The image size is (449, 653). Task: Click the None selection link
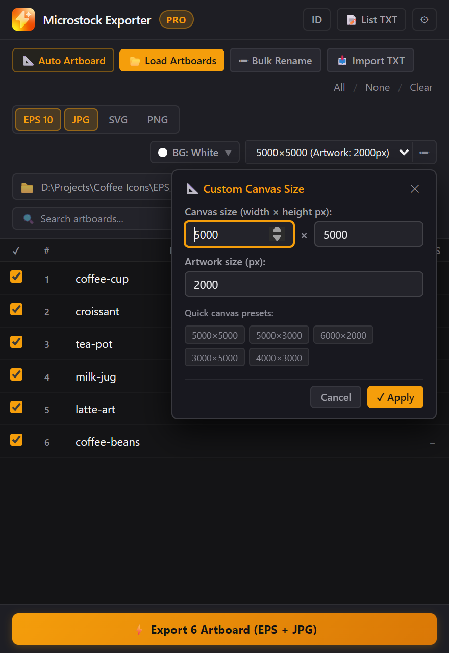(x=378, y=87)
